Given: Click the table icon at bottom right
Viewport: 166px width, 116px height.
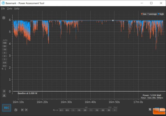Looking at the screenshot, I should (150, 110).
